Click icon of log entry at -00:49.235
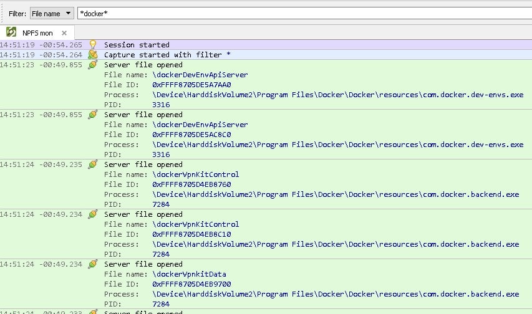 93,164
